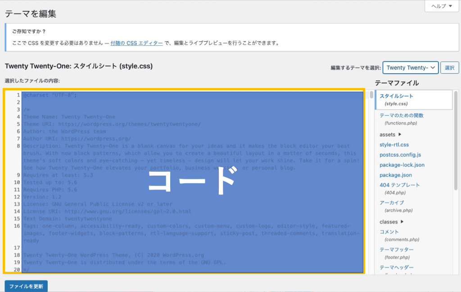This screenshot has height=292, width=461.
Task: Expand the classes folder
Action: 391,222
